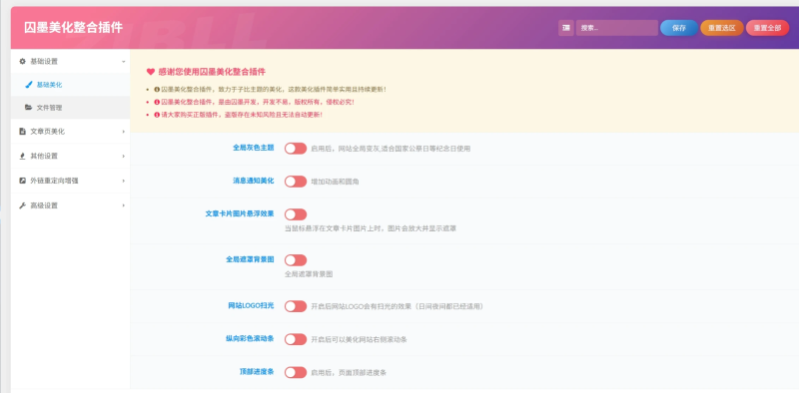Click the heart icon in the thank-you notice
Screen dimensions: 799x393
pyautogui.click(x=151, y=72)
